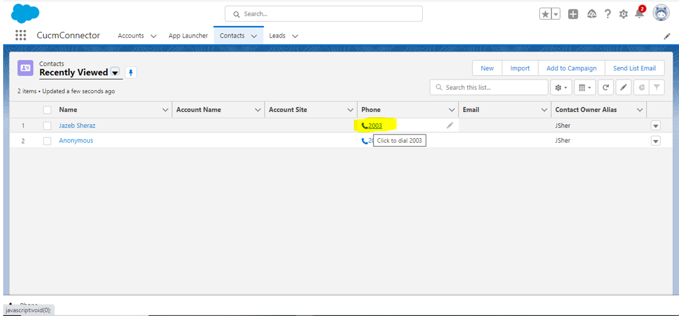
Task: Click the Search this list field
Action: (490, 87)
